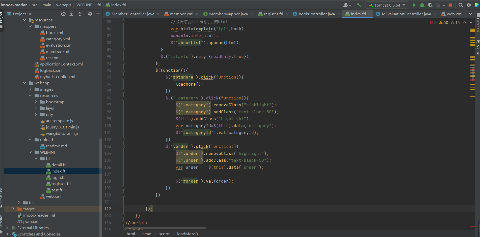The image size is (480, 237).
Task: Select pom.xml in the project tree
Action: [x=31, y=221]
